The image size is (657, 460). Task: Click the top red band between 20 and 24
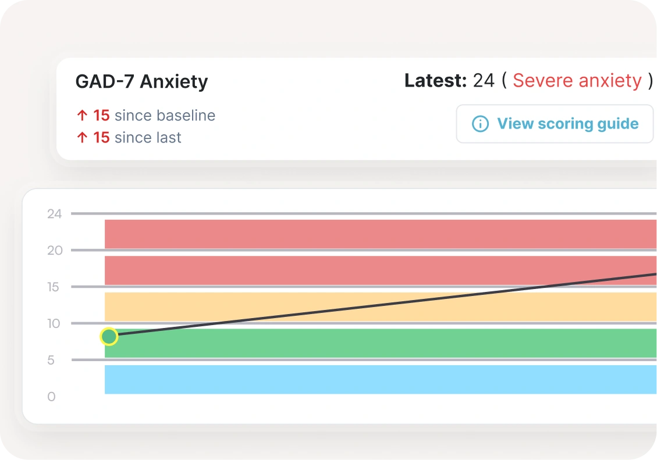click(x=378, y=234)
